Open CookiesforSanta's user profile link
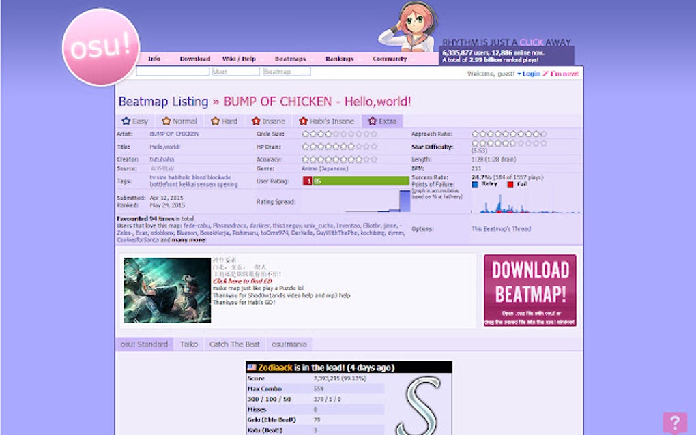Image resolution: width=696 pixels, height=435 pixels. [x=138, y=240]
